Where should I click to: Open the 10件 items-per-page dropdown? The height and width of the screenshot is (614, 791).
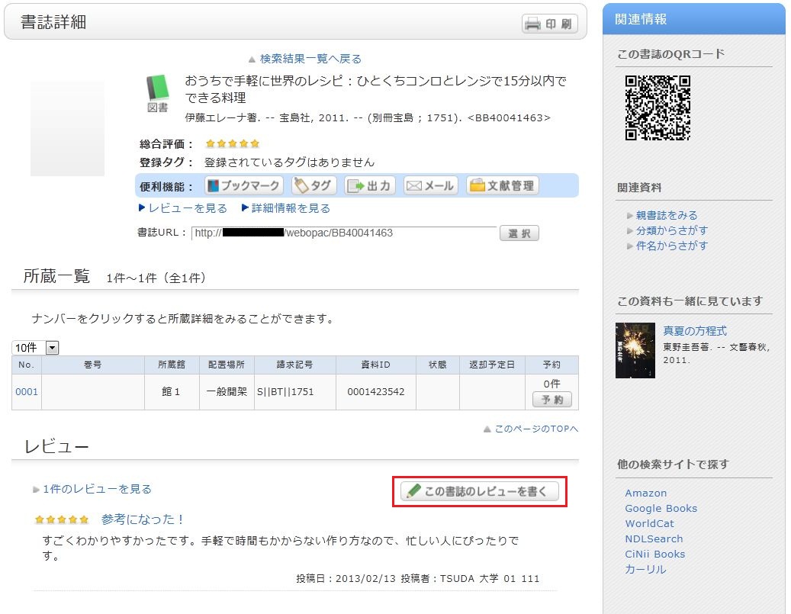pos(36,348)
